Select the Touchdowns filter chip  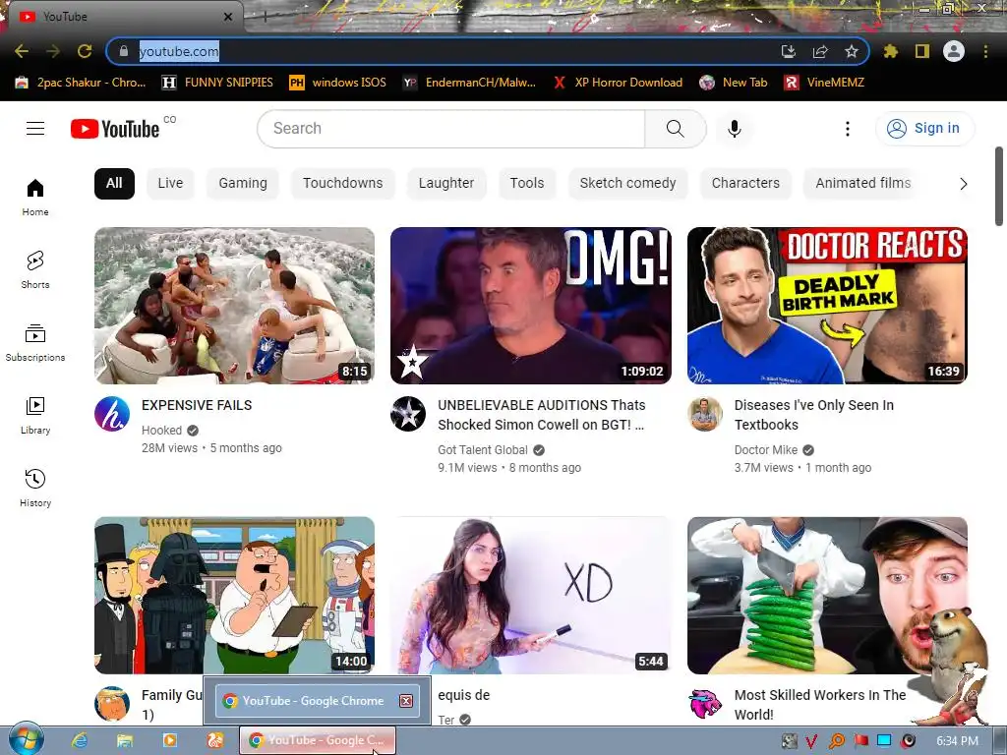pos(343,184)
